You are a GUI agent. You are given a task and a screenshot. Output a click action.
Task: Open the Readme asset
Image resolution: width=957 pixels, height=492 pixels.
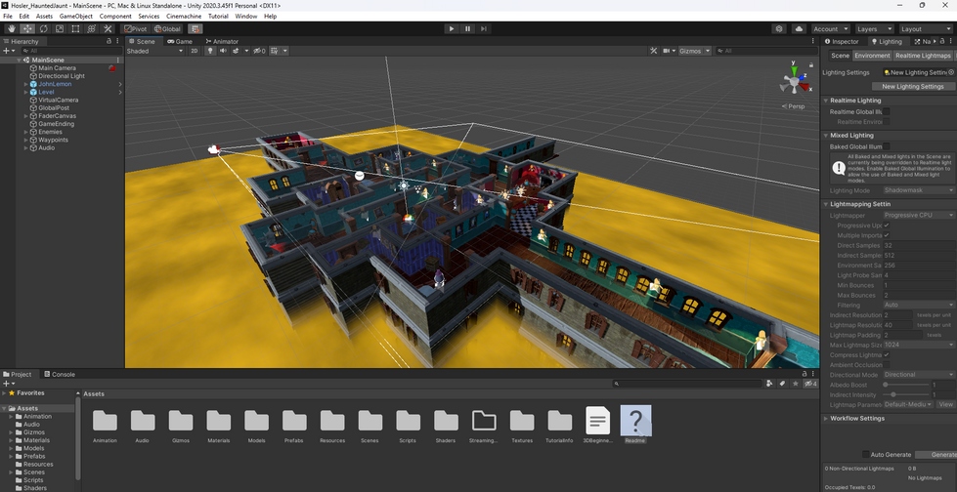pos(635,425)
